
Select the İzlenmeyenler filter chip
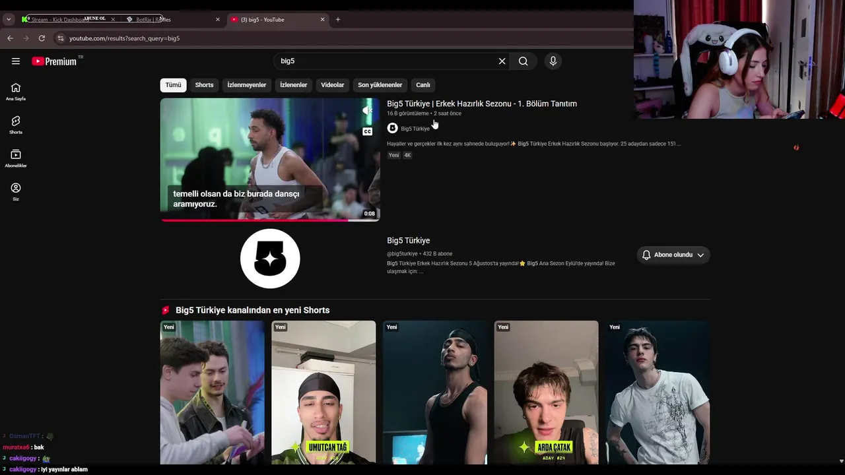(246, 85)
